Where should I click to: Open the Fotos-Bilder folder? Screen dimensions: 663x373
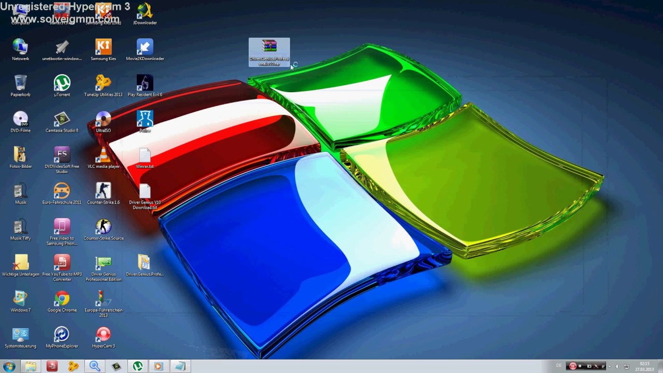click(x=21, y=158)
